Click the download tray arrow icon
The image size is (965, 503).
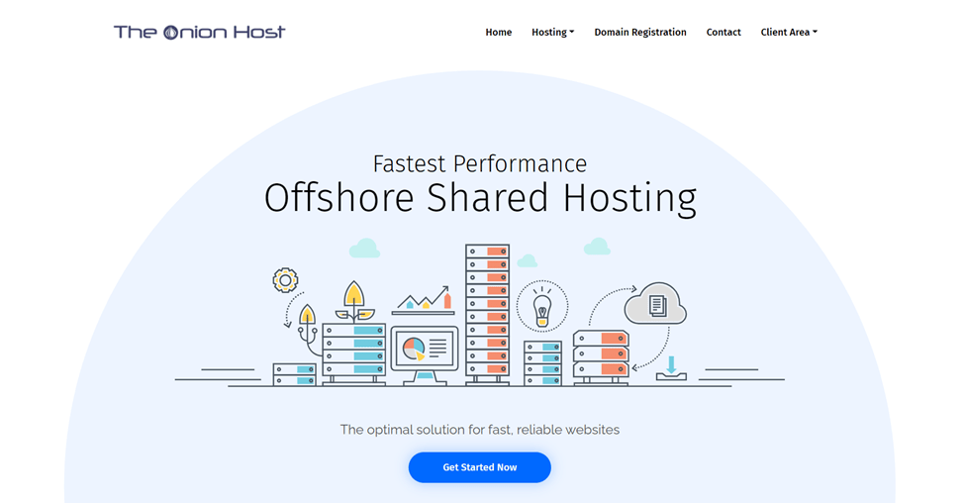pyautogui.click(x=670, y=367)
